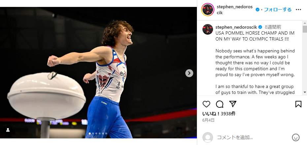Share post using paper plane icon

point(232,104)
